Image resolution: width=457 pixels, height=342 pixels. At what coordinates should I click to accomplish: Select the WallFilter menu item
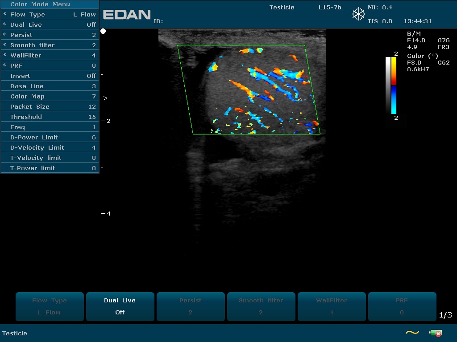coord(50,55)
